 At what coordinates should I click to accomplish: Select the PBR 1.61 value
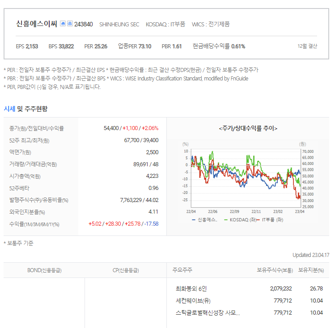(x=172, y=46)
